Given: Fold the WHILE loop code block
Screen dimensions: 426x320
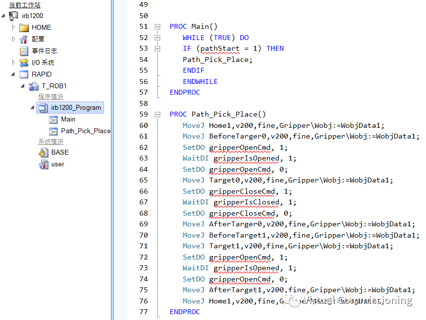Looking at the screenshot, I should tap(158, 38).
